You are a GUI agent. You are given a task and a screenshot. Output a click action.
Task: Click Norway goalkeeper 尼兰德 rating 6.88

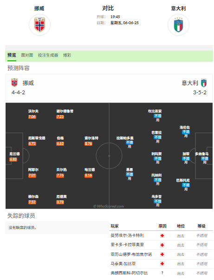tap(13, 159)
